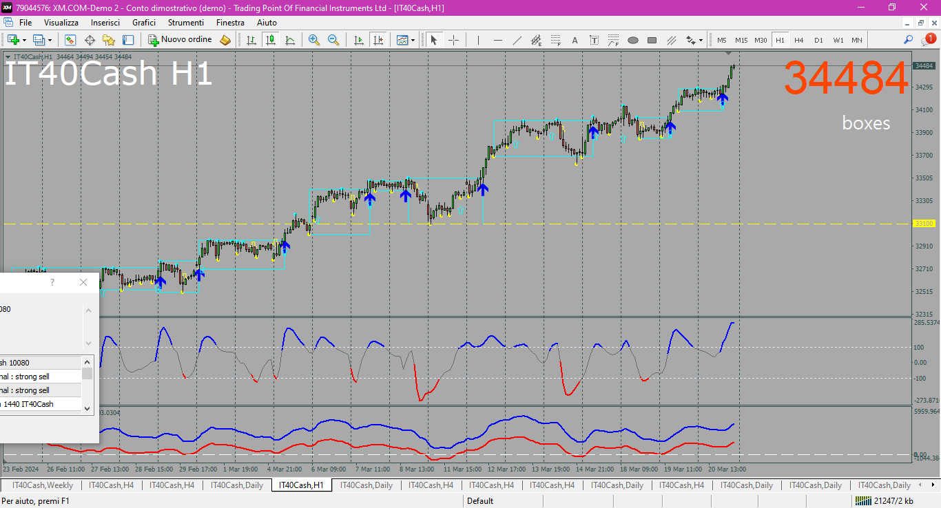Image resolution: width=941 pixels, height=508 pixels.
Task: Switch timeframe to H4
Action: point(798,40)
